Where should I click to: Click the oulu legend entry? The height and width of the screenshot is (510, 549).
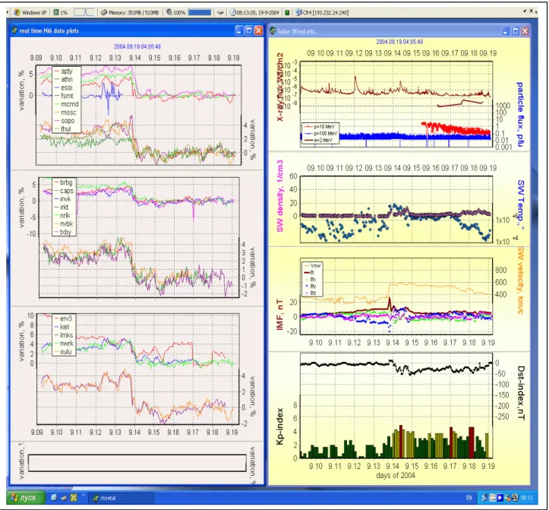point(63,352)
